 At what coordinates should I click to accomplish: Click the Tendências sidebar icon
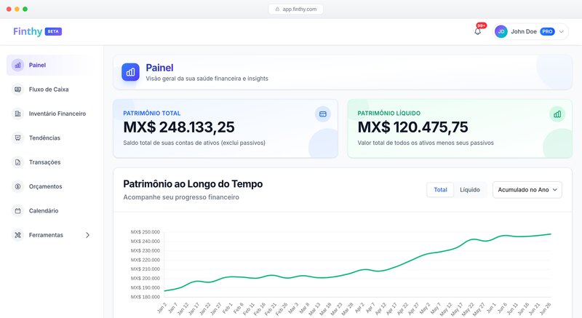click(x=17, y=138)
